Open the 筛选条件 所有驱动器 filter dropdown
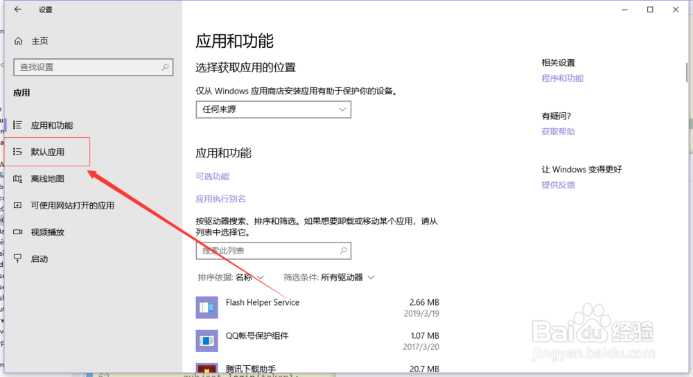 click(328, 278)
